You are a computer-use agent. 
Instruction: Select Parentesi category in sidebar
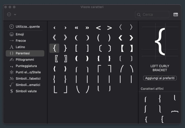23,53
